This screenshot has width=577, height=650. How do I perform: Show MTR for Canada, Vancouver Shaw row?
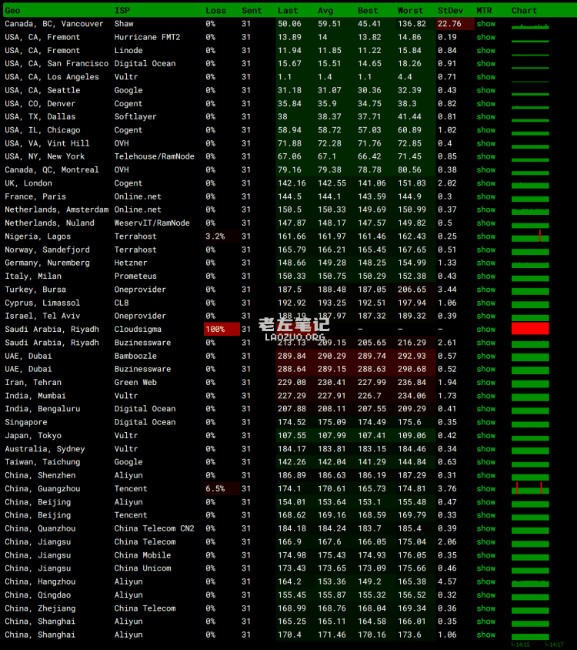(485, 24)
